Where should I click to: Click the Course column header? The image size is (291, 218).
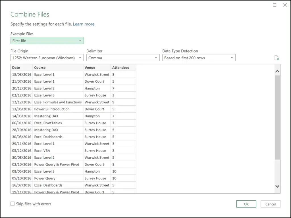[x=58, y=68]
